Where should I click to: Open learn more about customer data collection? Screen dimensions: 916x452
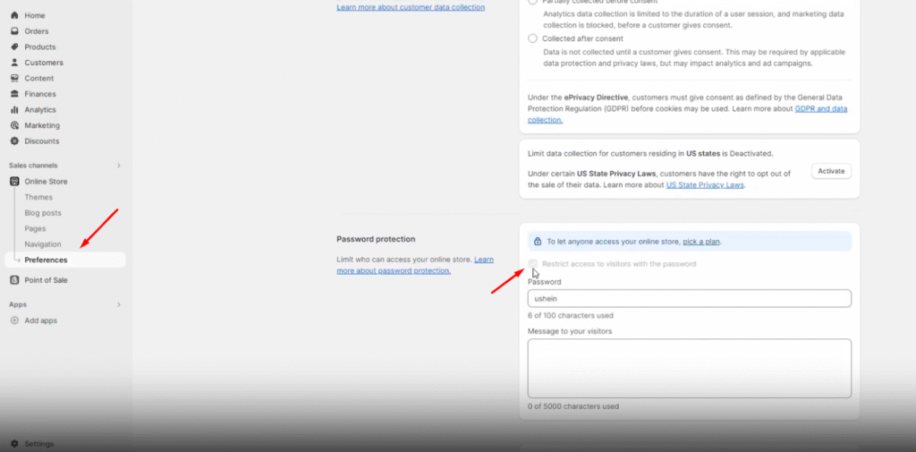411,7
